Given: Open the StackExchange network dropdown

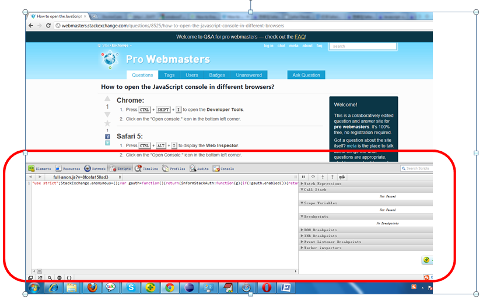Looking at the screenshot, I should pos(115,46).
